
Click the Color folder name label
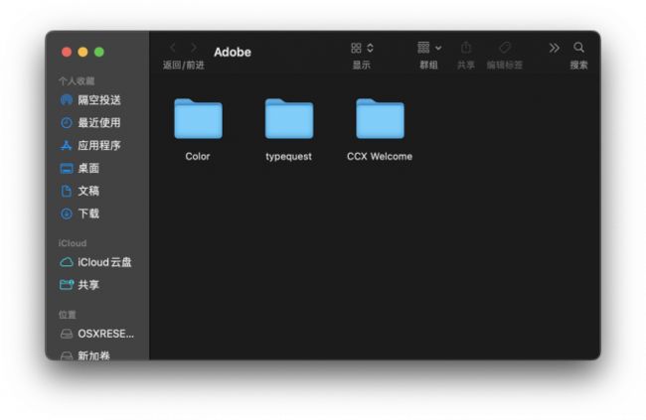click(198, 157)
